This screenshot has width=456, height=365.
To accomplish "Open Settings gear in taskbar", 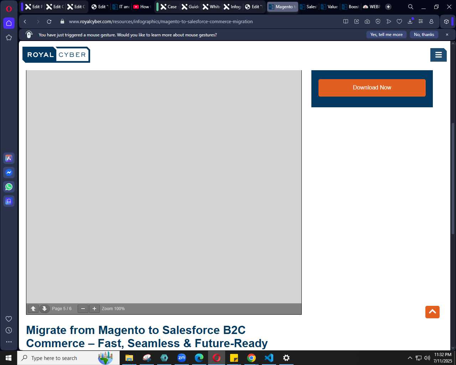I will [286, 358].
